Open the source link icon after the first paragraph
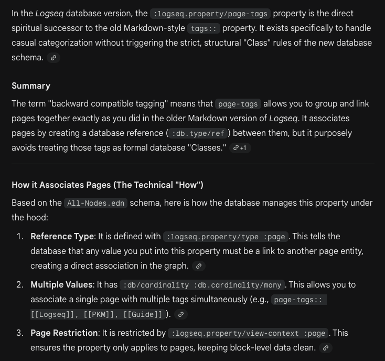The height and width of the screenshot is (361, 385). tap(53, 58)
